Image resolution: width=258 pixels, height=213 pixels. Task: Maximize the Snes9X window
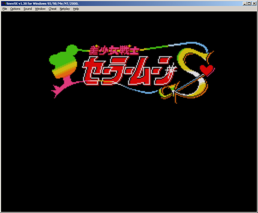[x=249, y=4]
